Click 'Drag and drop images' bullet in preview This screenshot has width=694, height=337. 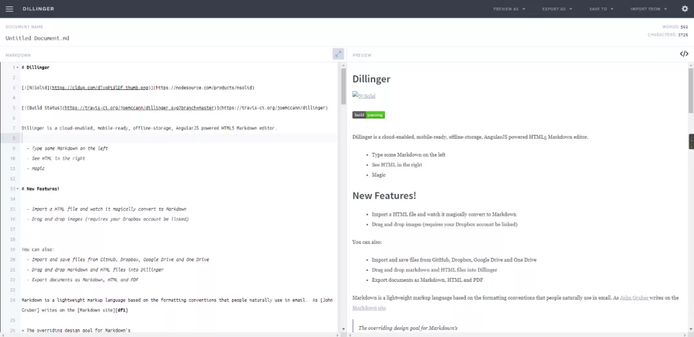pos(445,225)
